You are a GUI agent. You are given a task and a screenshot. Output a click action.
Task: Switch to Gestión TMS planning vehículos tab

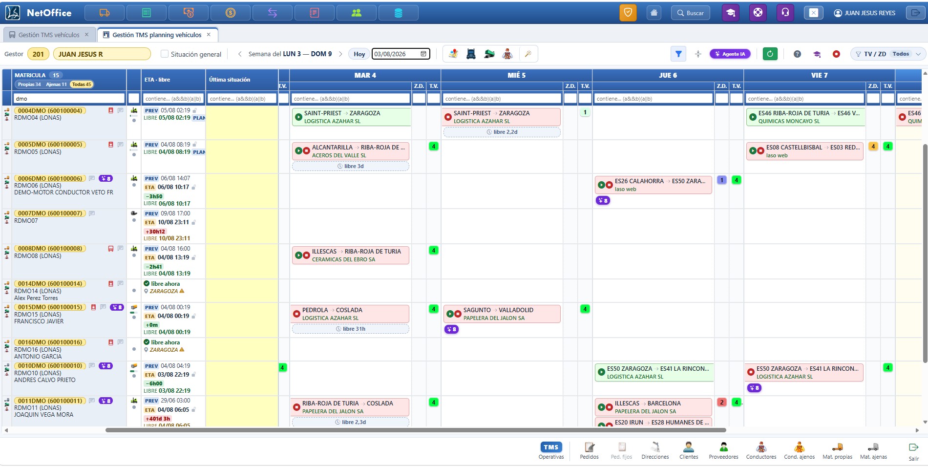click(156, 35)
